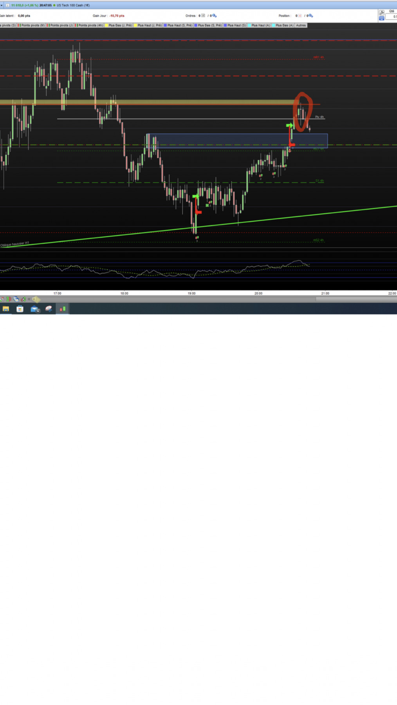Toggle the Points pivots (4h) indicator

89,25
